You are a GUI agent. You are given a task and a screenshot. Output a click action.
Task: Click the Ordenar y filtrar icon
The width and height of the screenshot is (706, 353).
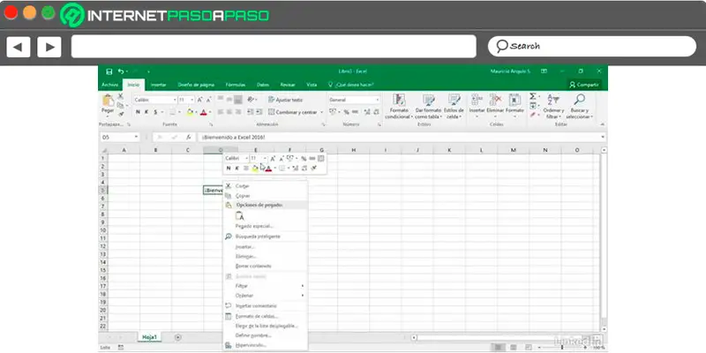tap(553, 100)
